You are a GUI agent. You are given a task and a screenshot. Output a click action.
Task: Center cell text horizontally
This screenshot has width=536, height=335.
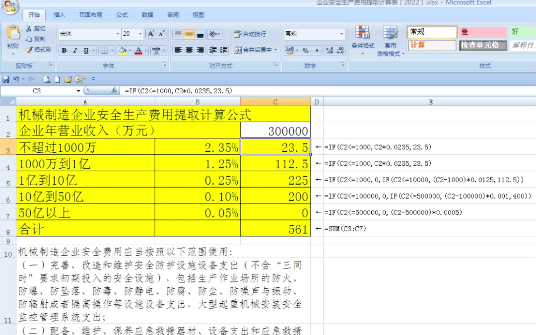point(189,50)
